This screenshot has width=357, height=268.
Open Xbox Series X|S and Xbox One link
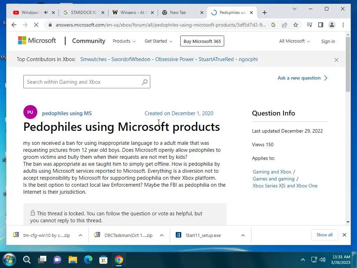[285, 186]
